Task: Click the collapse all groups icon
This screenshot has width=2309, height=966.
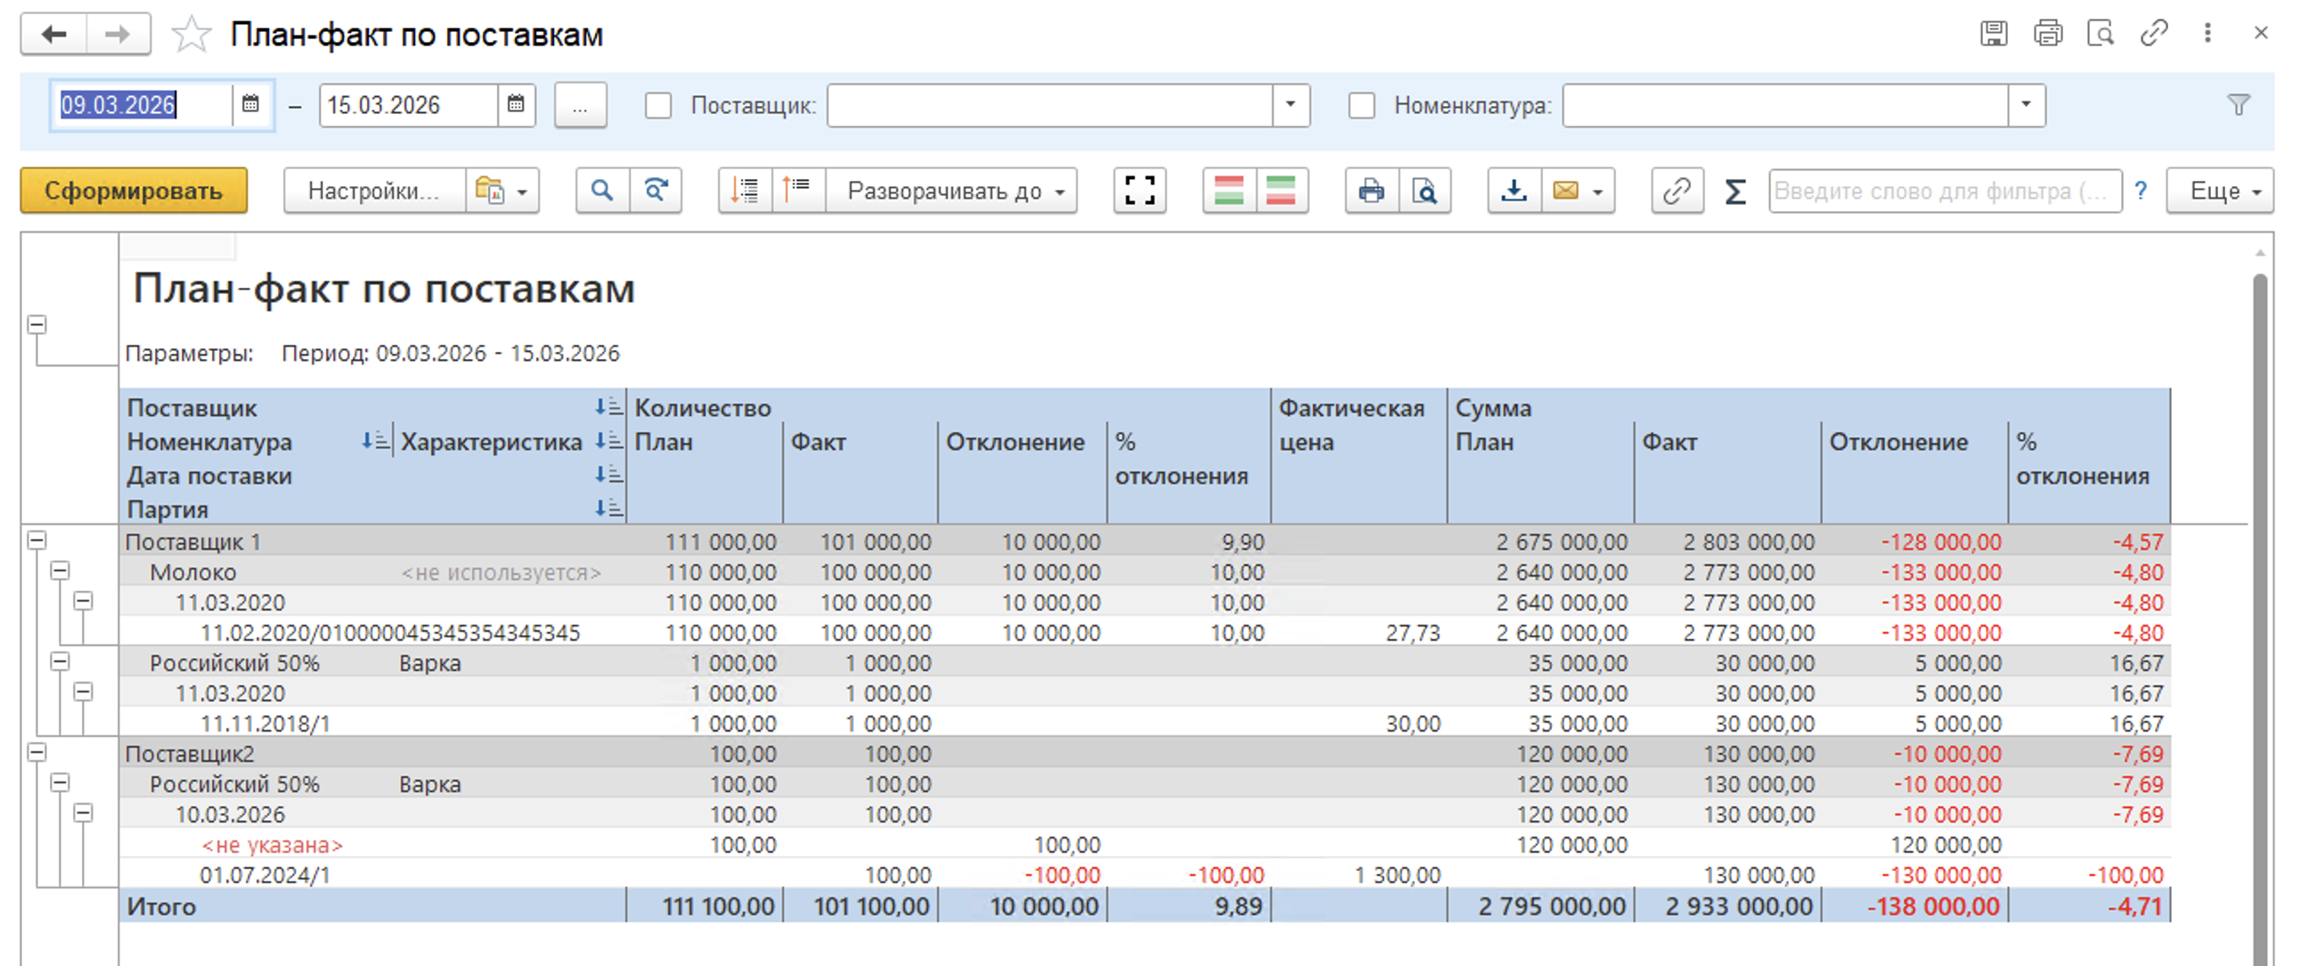Action: pos(797,190)
